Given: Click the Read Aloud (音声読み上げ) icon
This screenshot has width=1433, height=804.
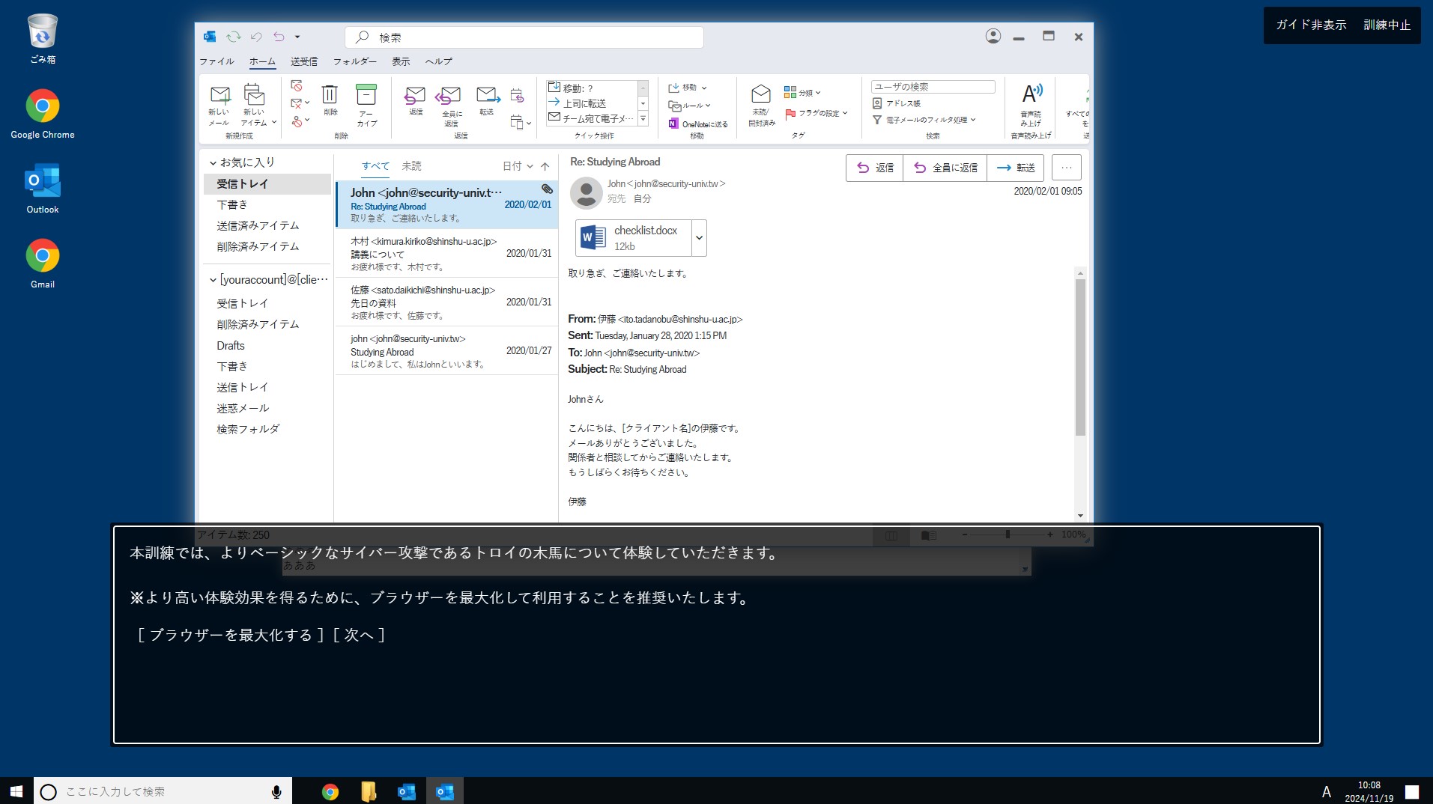Looking at the screenshot, I should [x=1031, y=94].
